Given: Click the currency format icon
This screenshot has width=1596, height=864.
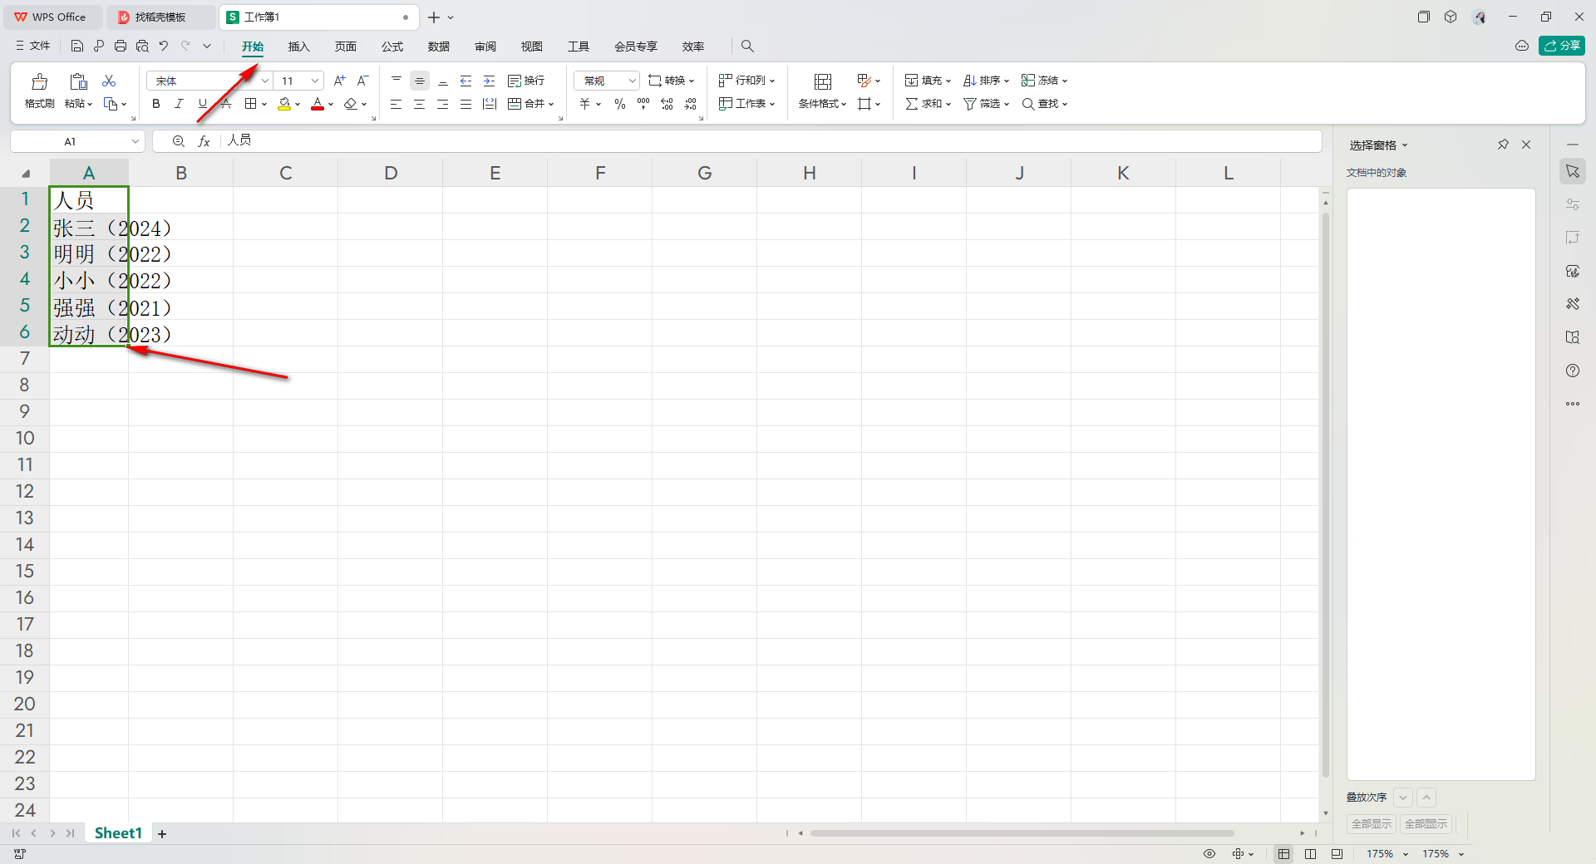Looking at the screenshot, I should (585, 104).
